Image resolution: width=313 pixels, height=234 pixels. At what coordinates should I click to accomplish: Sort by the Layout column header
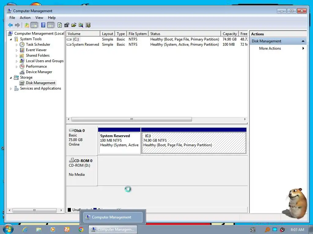click(107, 34)
